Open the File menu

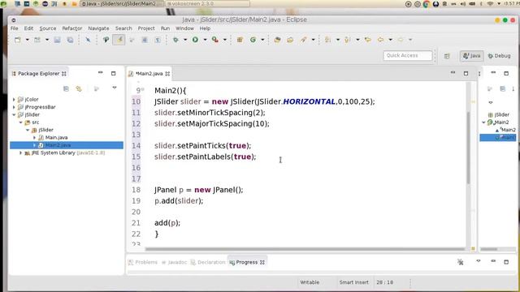click(15, 28)
